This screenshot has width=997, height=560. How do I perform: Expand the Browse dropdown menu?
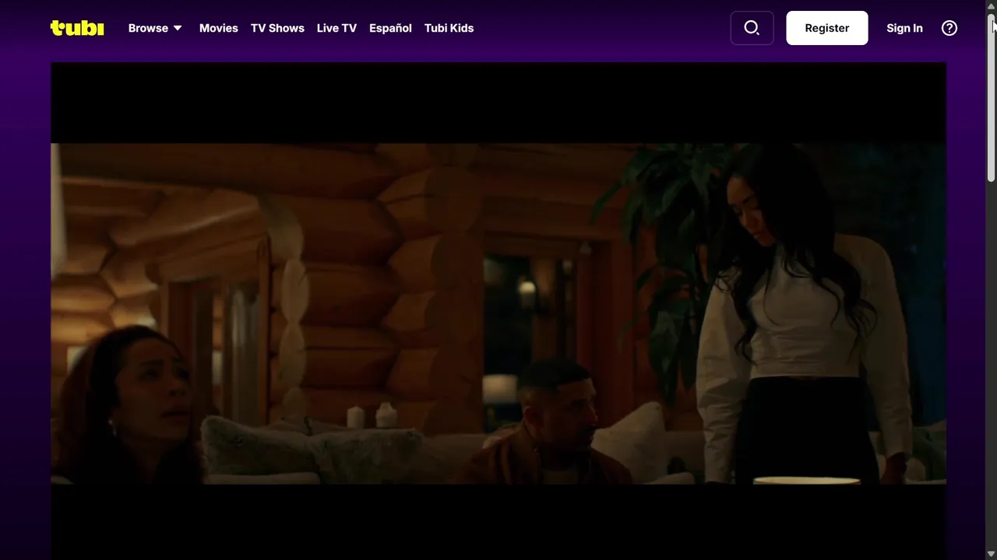point(155,28)
